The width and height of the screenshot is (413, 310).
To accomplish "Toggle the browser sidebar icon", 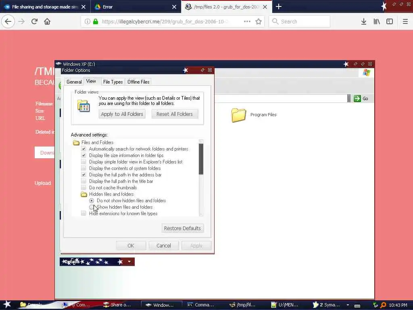I will point(390,21).
